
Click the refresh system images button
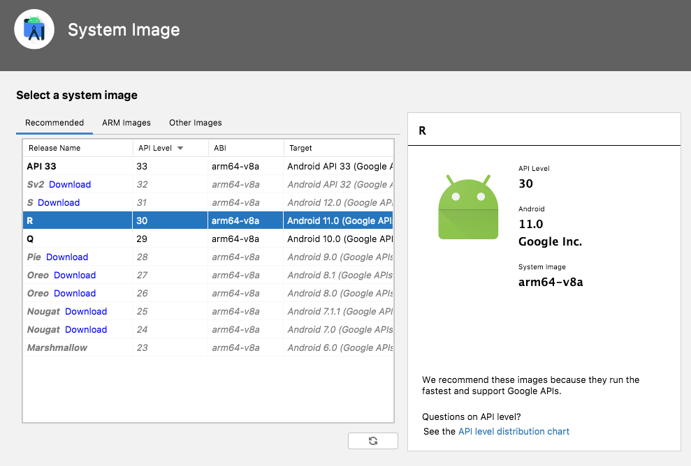click(x=373, y=440)
